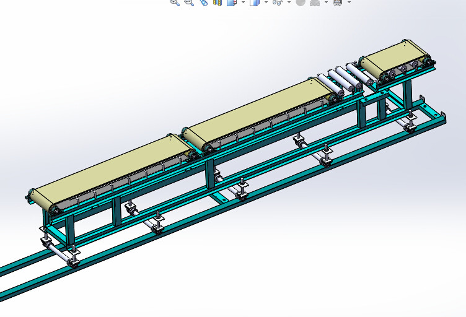Click the Display Style cube icon
The height and width of the screenshot is (317, 466).
tap(255, 2)
